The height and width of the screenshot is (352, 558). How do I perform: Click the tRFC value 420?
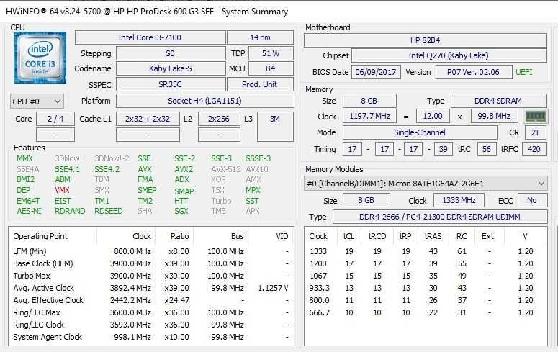534,149
